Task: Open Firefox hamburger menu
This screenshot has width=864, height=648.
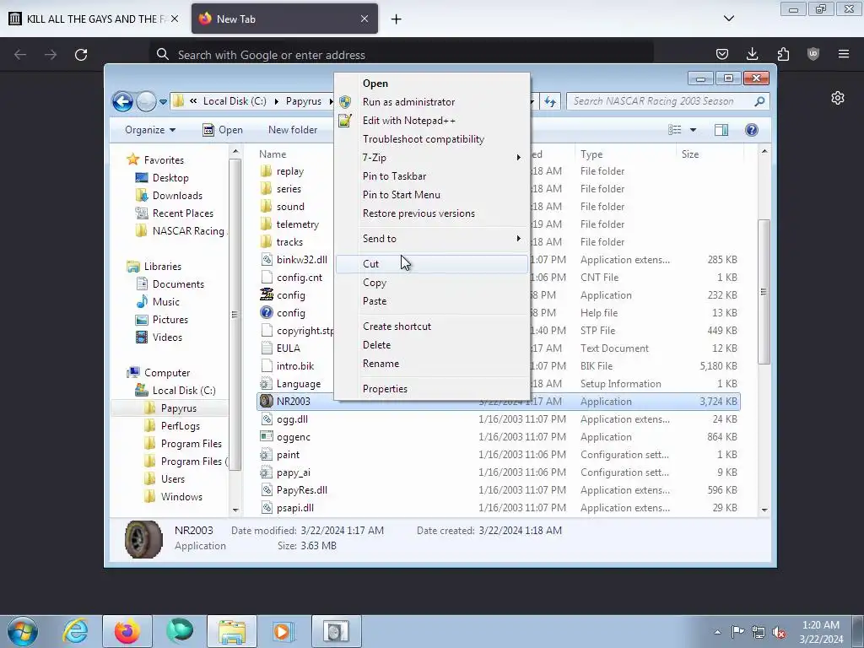Action: [x=844, y=54]
